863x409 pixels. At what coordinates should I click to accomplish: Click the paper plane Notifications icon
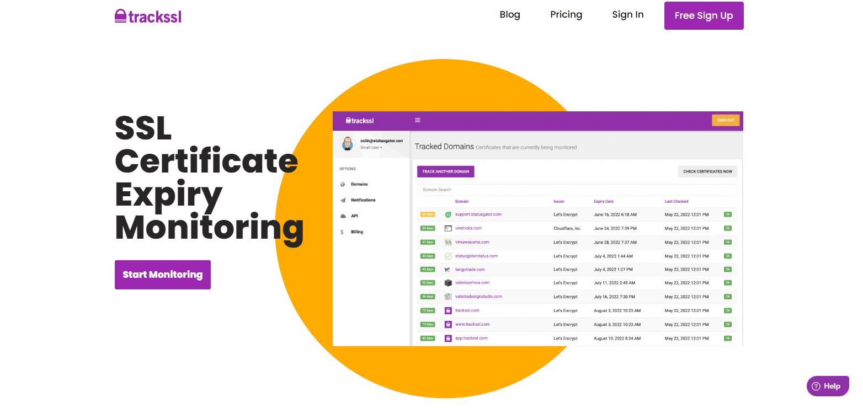[x=343, y=200]
